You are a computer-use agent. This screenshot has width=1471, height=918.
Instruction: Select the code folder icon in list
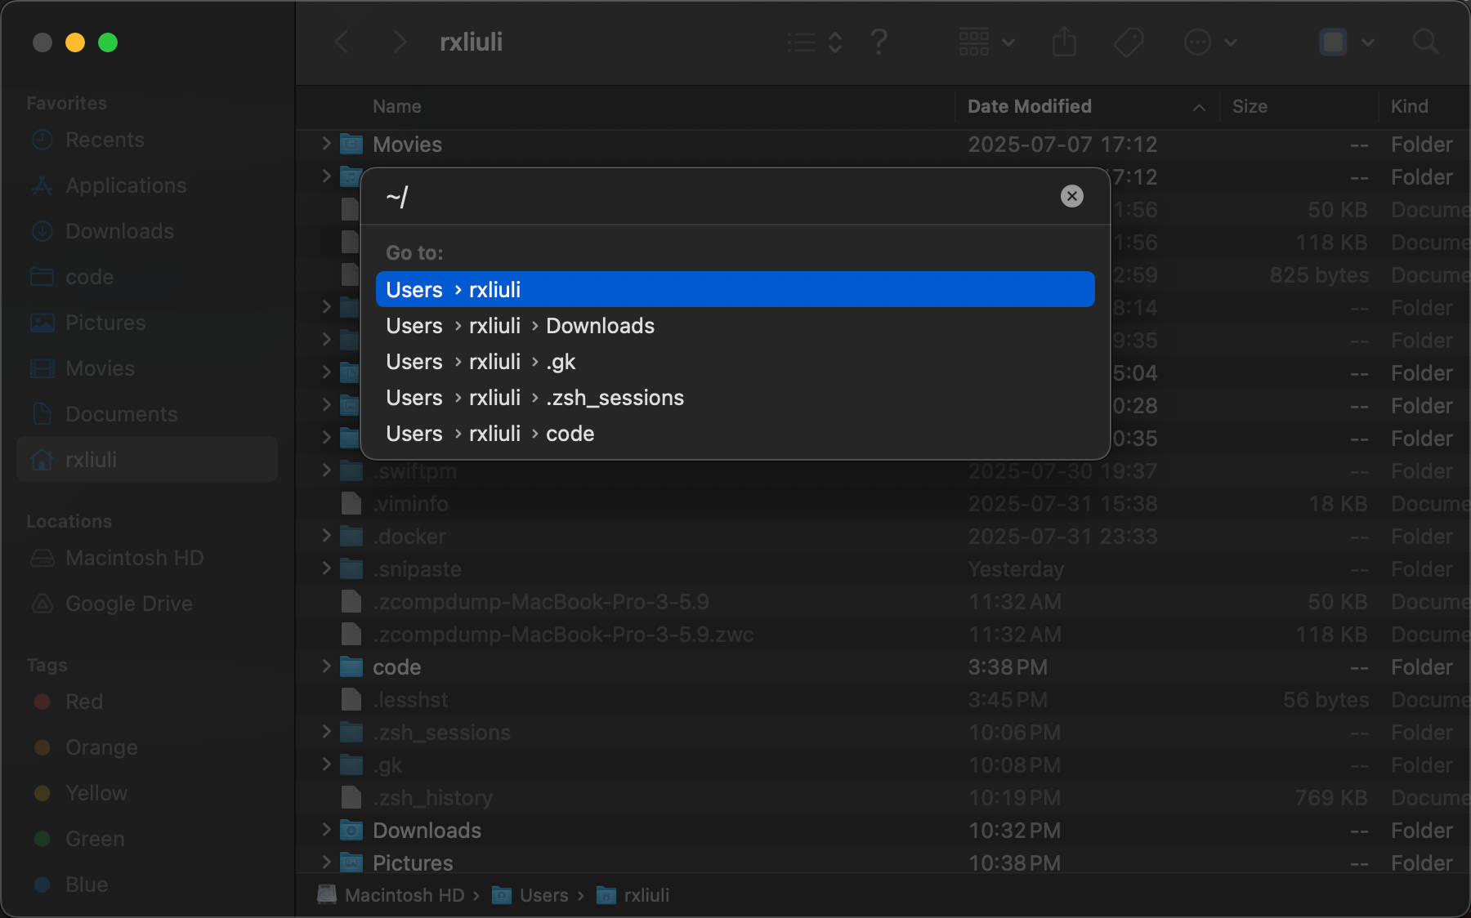(x=351, y=667)
